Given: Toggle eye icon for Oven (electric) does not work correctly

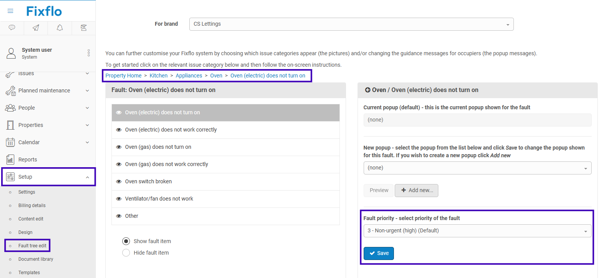Looking at the screenshot, I should tap(119, 130).
